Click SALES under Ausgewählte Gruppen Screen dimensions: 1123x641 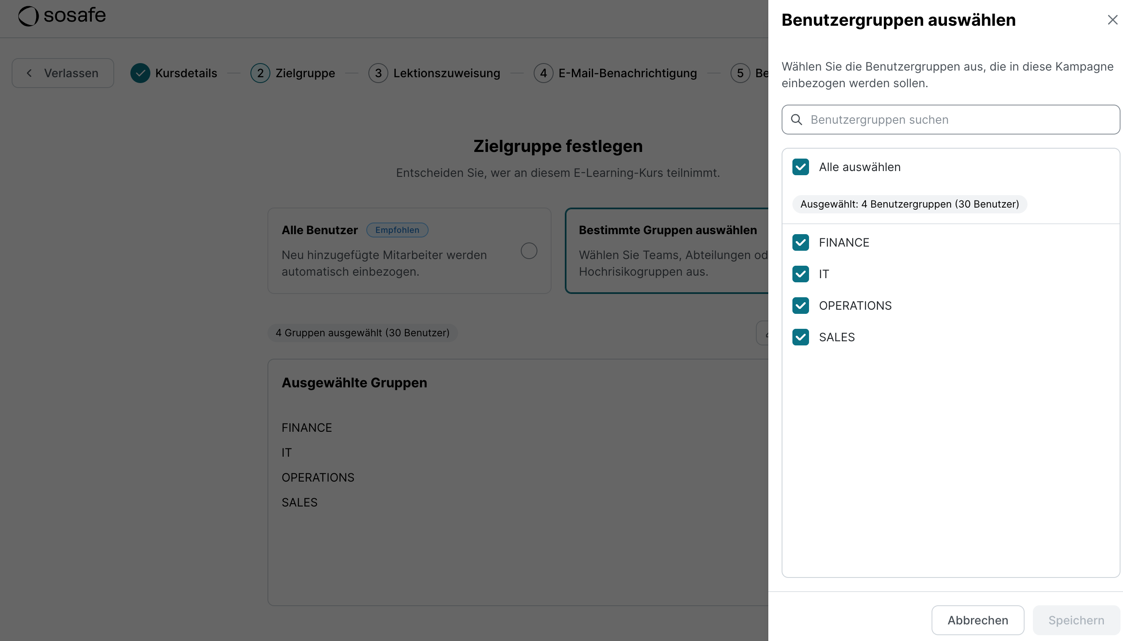pyautogui.click(x=299, y=502)
